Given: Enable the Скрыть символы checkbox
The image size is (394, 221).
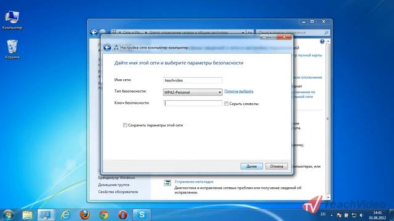Looking at the screenshot, I should [226, 104].
